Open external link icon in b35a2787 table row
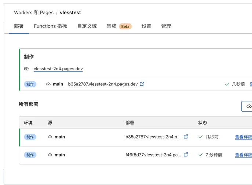The width and height of the screenshot is (252, 185). tap(186, 137)
